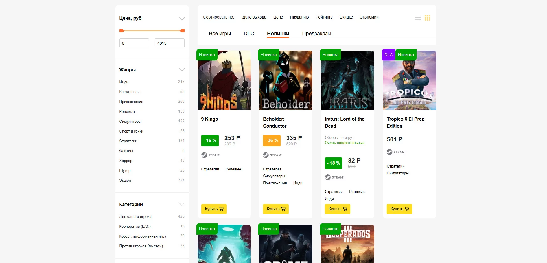Viewport: 547px width, 263px height.
Task: Collapse the Жанры filter section
Action: click(x=182, y=69)
